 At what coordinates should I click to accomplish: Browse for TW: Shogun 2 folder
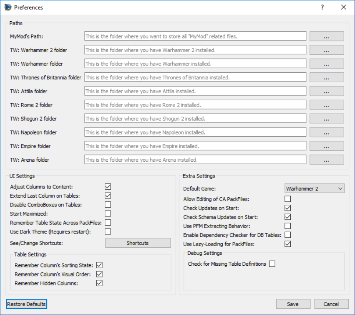pyautogui.click(x=327, y=119)
